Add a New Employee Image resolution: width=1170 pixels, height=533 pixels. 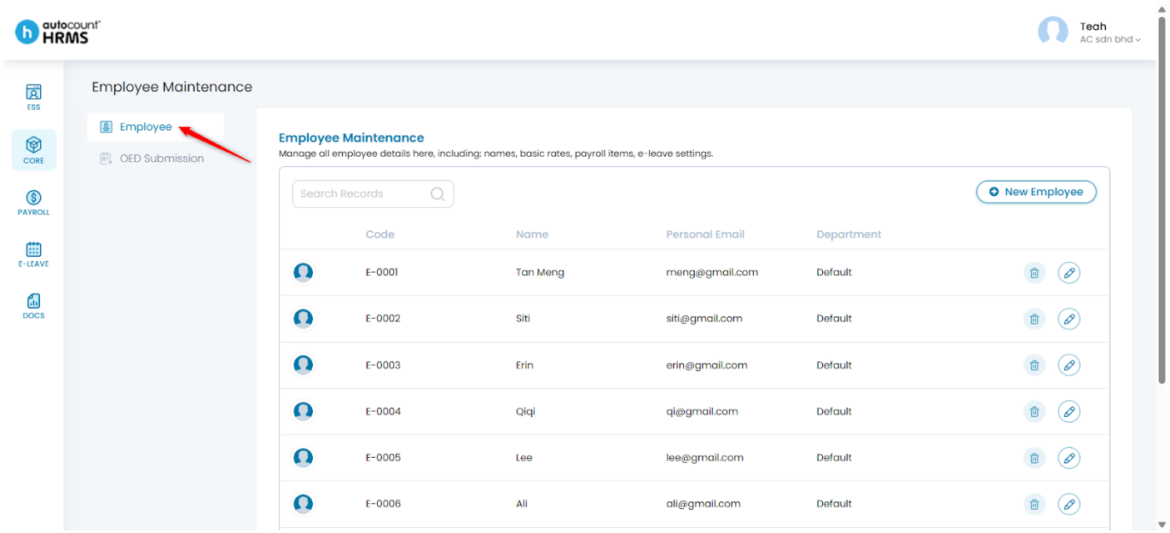(1036, 192)
